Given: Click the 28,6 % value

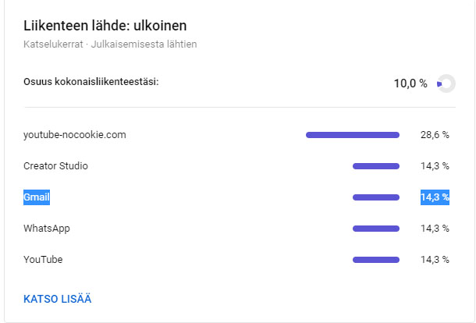Looking at the screenshot, I should click(435, 135).
